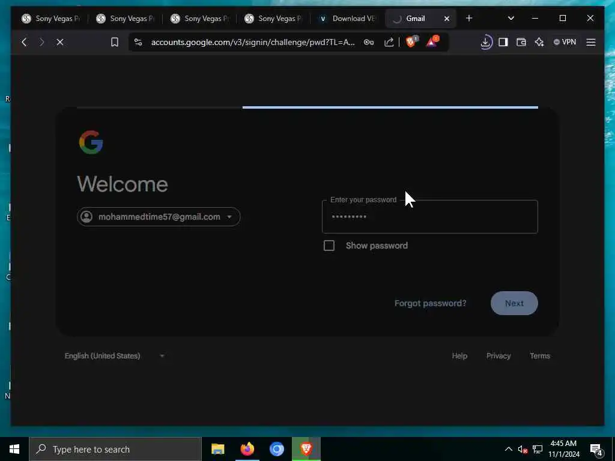Open the Terms link
Image resolution: width=615 pixels, height=461 pixels.
click(x=540, y=356)
